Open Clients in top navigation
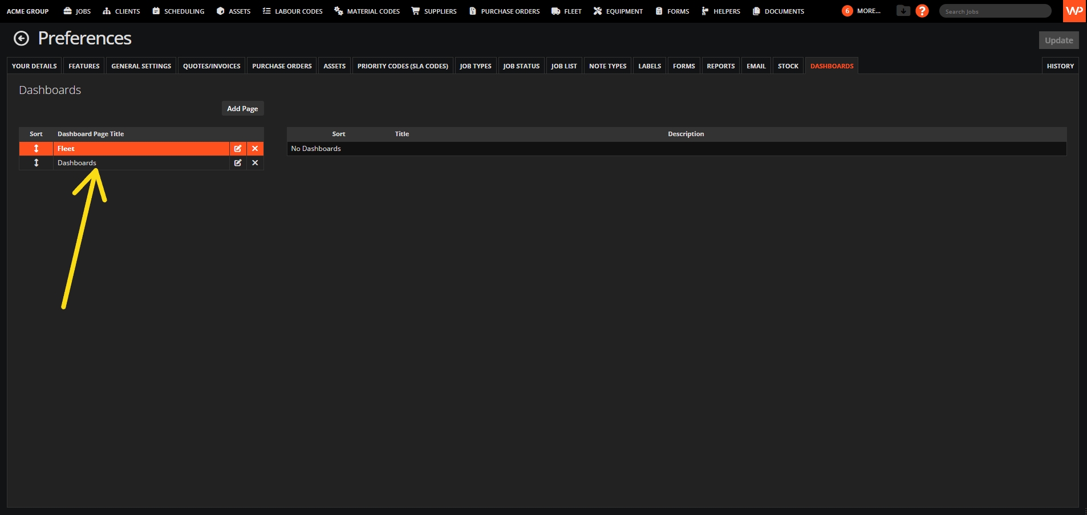 (x=121, y=11)
